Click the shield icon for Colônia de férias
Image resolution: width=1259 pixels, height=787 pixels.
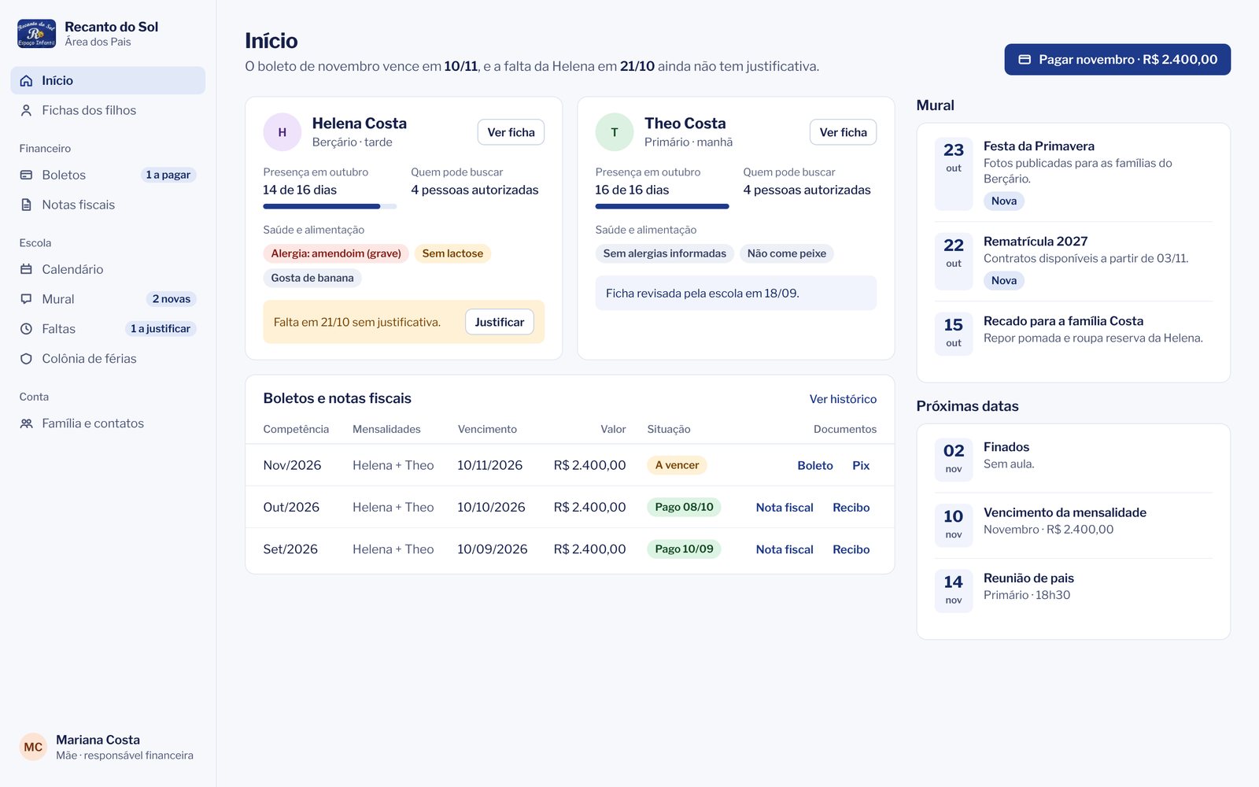pyautogui.click(x=26, y=359)
